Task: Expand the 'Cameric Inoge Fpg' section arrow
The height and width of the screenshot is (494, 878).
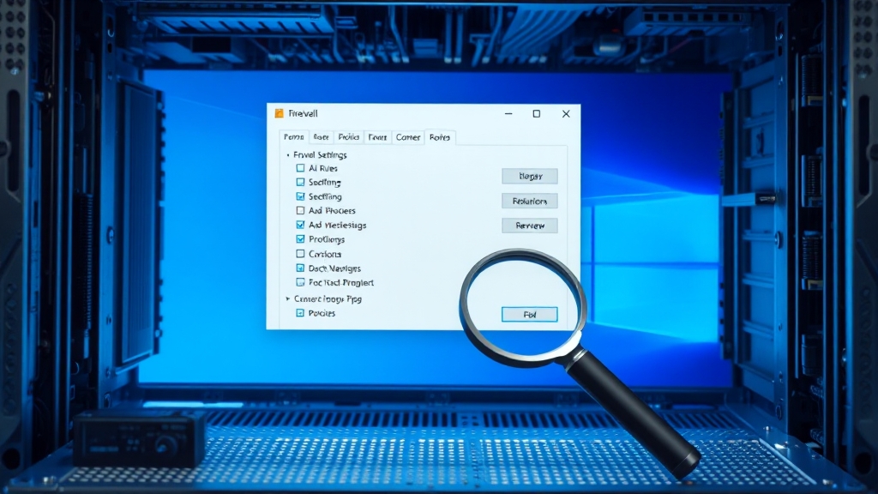Action: 288,299
